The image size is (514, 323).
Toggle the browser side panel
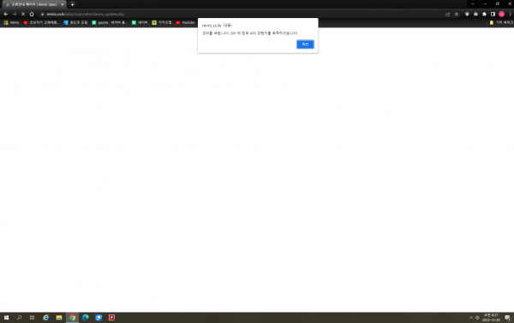[x=493, y=14]
